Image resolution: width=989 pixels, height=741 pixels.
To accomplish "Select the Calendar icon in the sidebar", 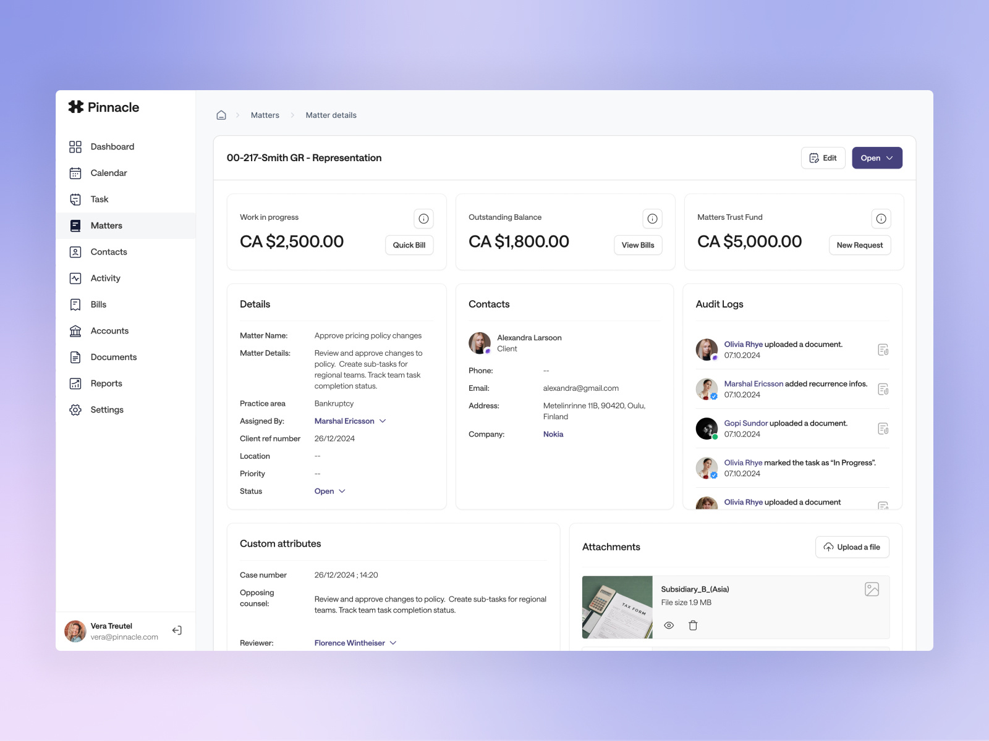I will pyautogui.click(x=75, y=173).
